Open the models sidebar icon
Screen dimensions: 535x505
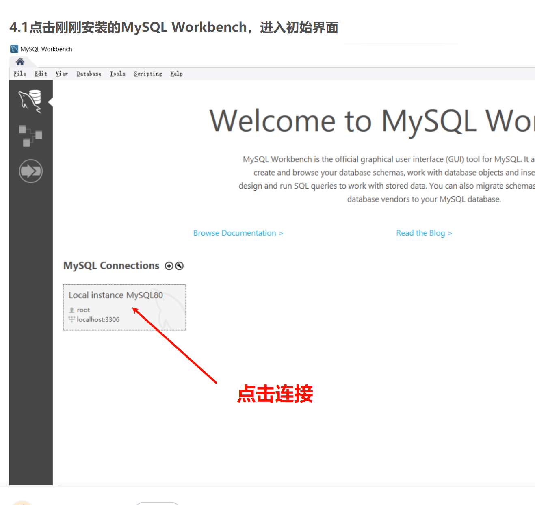[x=30, y=136]
